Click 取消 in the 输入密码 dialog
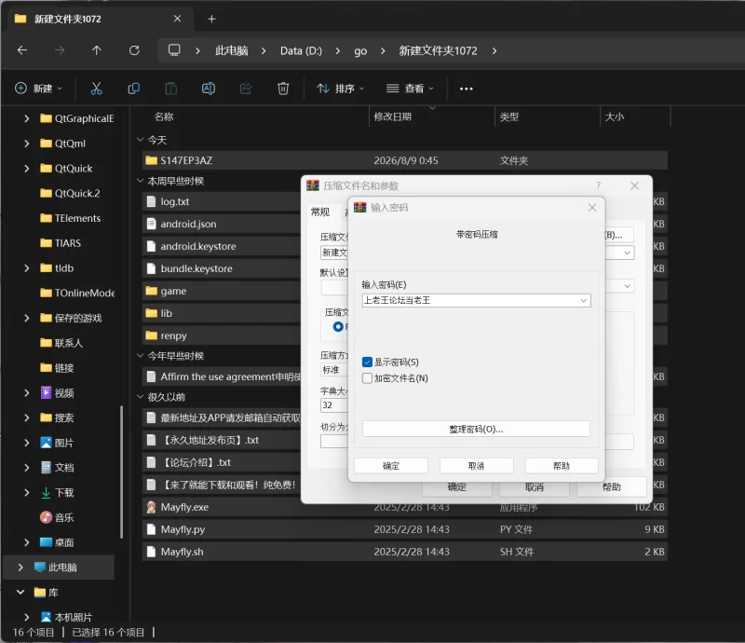The width and height of the screenshot is (745, 643). click(476, 466)
